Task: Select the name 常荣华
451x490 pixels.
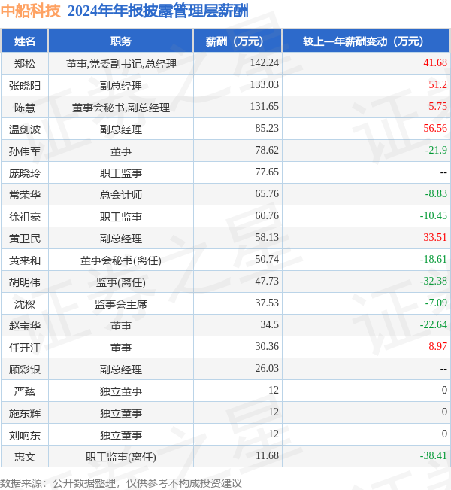Action: click(x=25, y=195)
